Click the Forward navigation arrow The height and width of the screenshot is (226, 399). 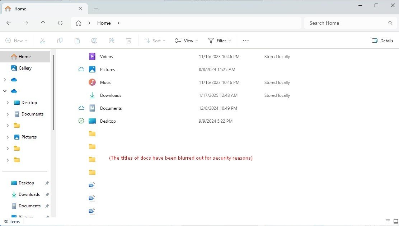tap(26, 23)
